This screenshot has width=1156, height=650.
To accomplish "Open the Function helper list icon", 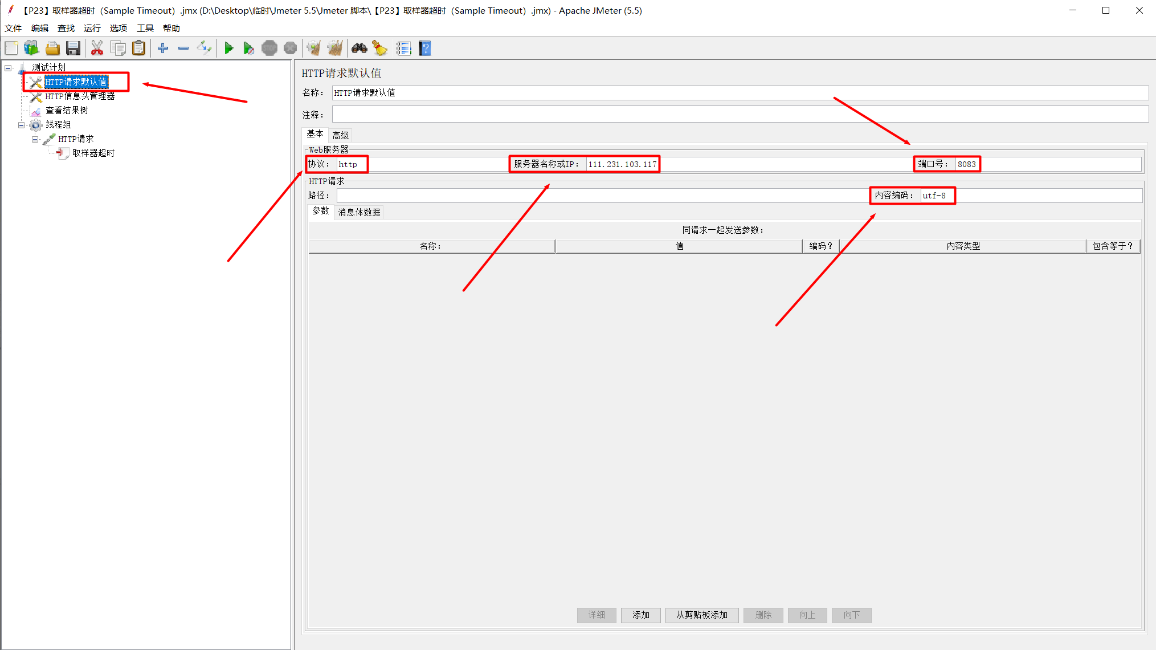I will pos(403,48).
